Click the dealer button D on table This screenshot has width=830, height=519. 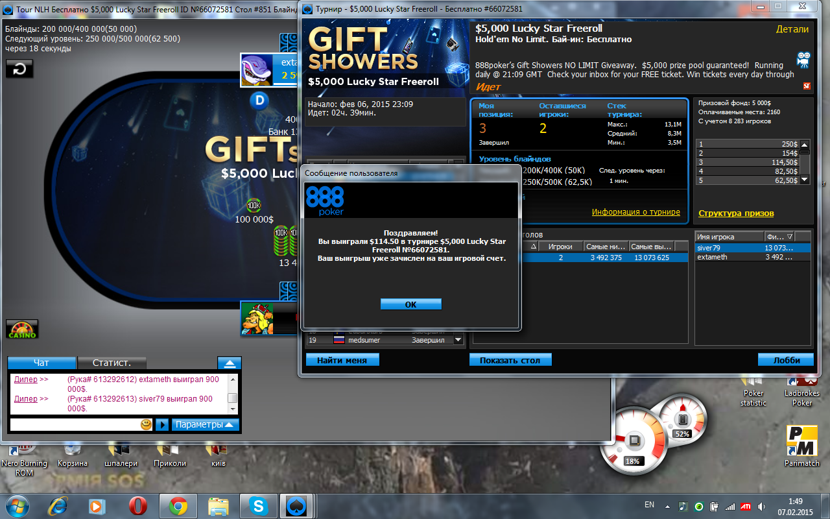point(259,101)
